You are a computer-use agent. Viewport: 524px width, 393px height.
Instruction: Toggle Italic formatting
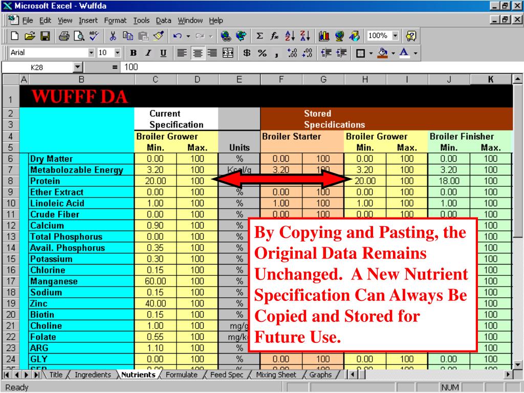coord(148,53)
